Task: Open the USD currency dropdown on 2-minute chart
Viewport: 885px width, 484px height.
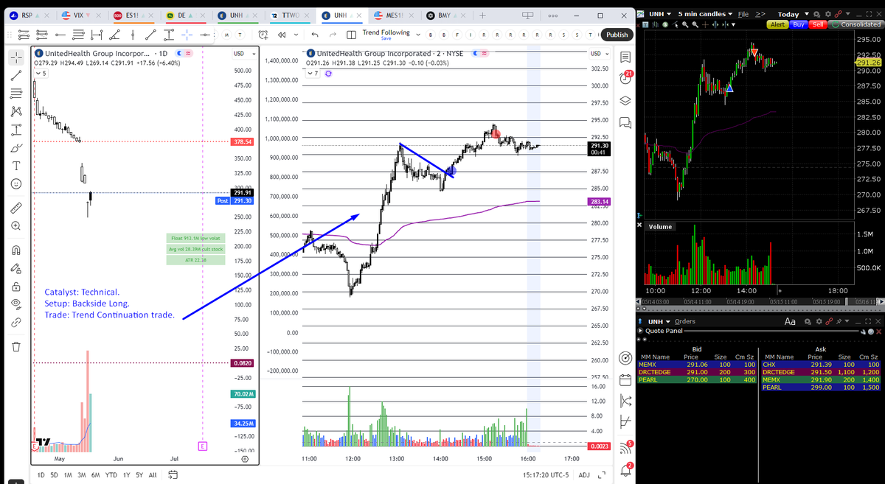Action: [x=599, y=53]
